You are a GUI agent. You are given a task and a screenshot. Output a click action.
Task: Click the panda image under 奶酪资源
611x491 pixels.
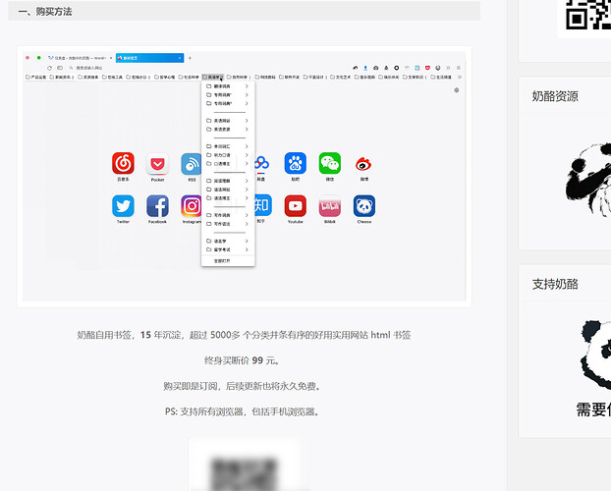pos(588,180)
